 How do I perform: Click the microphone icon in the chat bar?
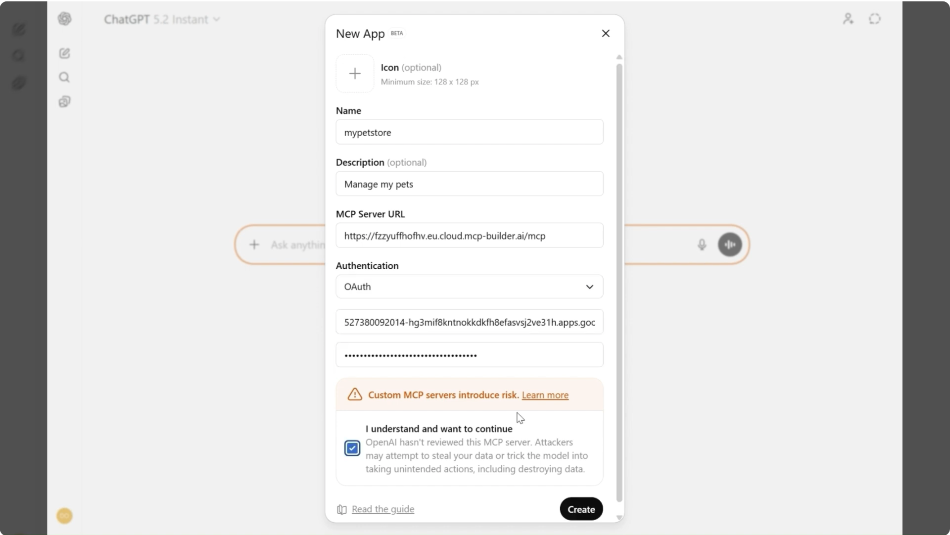tap(702, 244)
